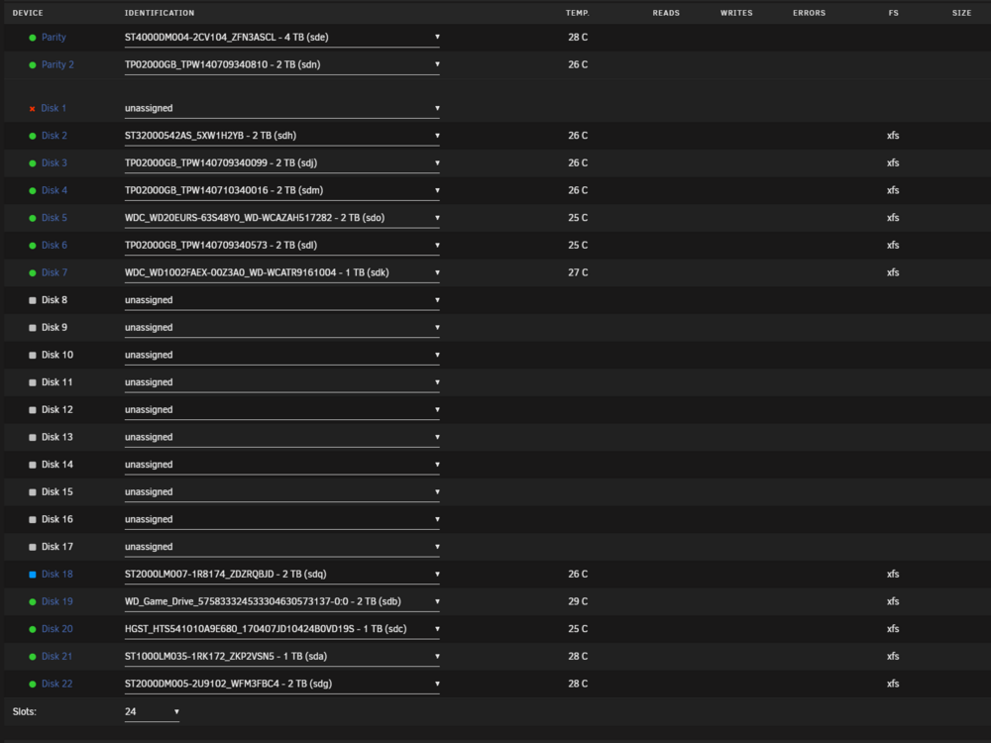Open the Disk 6 link
Viewport: 991px width, 743px height.
coord(55,245)
